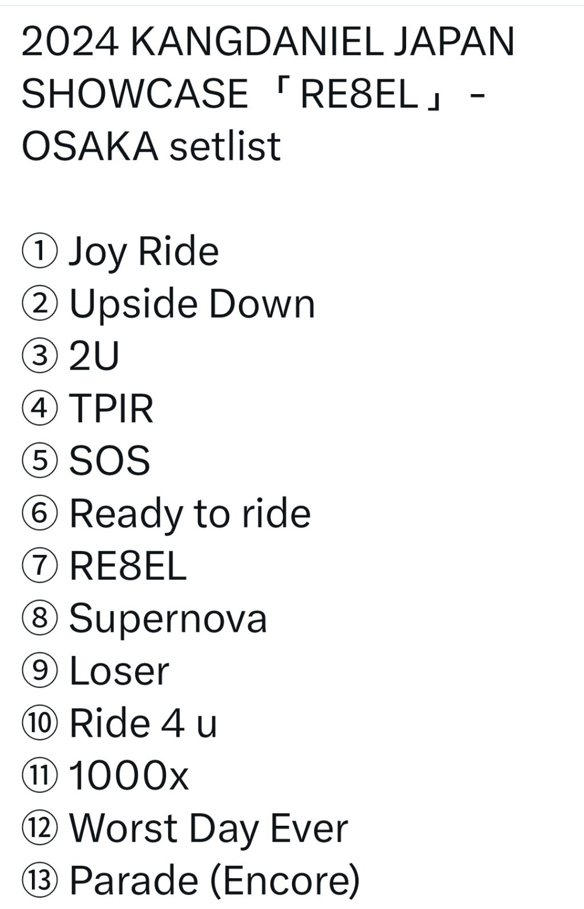Click the "TPIR" song title
This screenshot has width=584, height=909.
tap(111, 409)
